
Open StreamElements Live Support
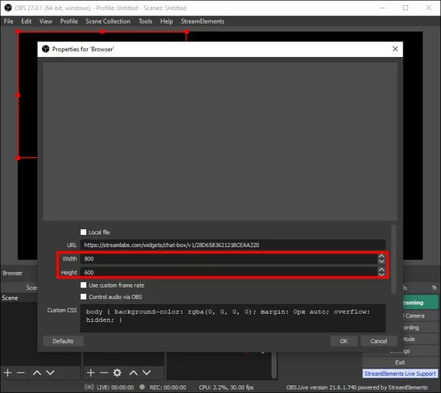point(400,374)
